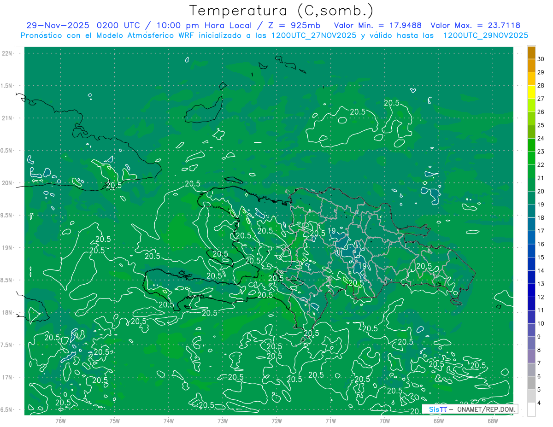Click the "71W" longitude axis label
The height and width of the screenshot is (427, 553).
[330, 420]
